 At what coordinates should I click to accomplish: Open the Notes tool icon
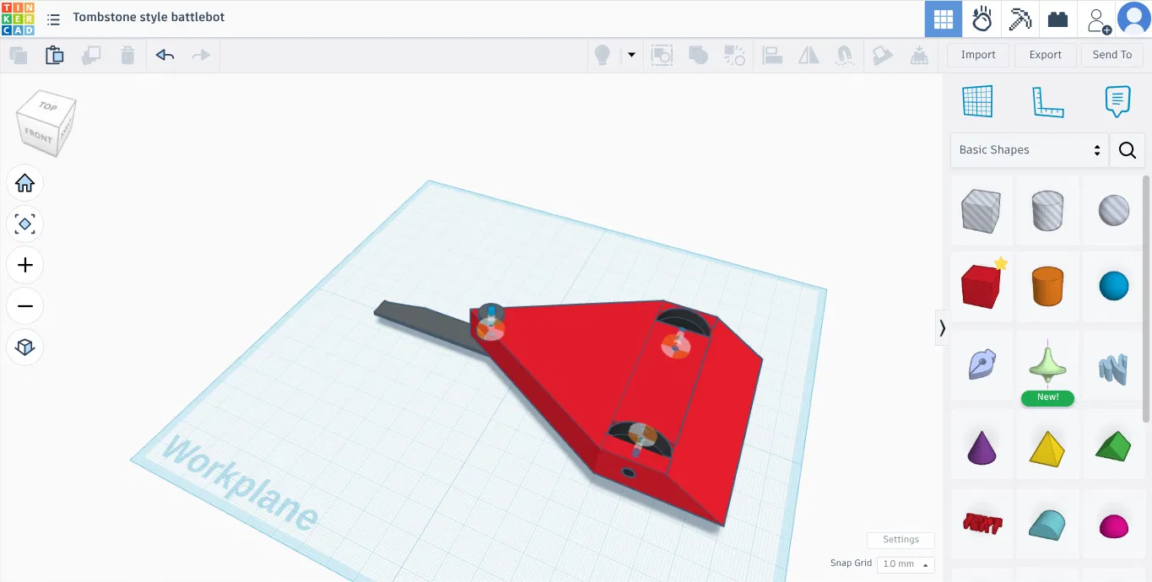tap(1117, 102)
